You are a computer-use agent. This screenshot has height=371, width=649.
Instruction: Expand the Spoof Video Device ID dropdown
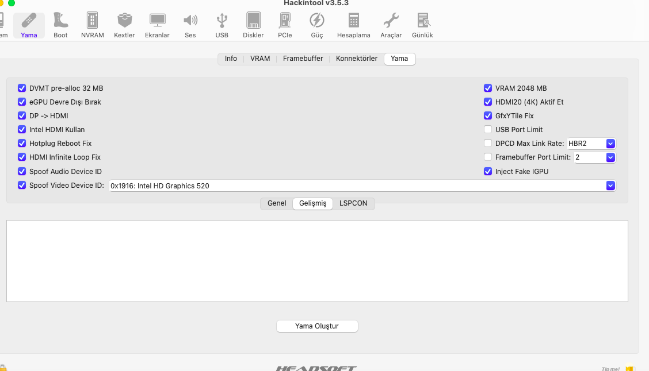[610, 186]
